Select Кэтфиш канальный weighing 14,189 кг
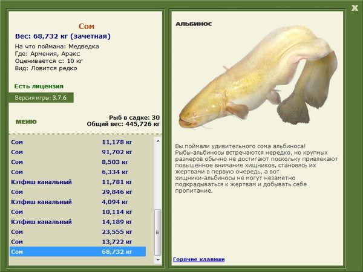 (x=78, y=222)
